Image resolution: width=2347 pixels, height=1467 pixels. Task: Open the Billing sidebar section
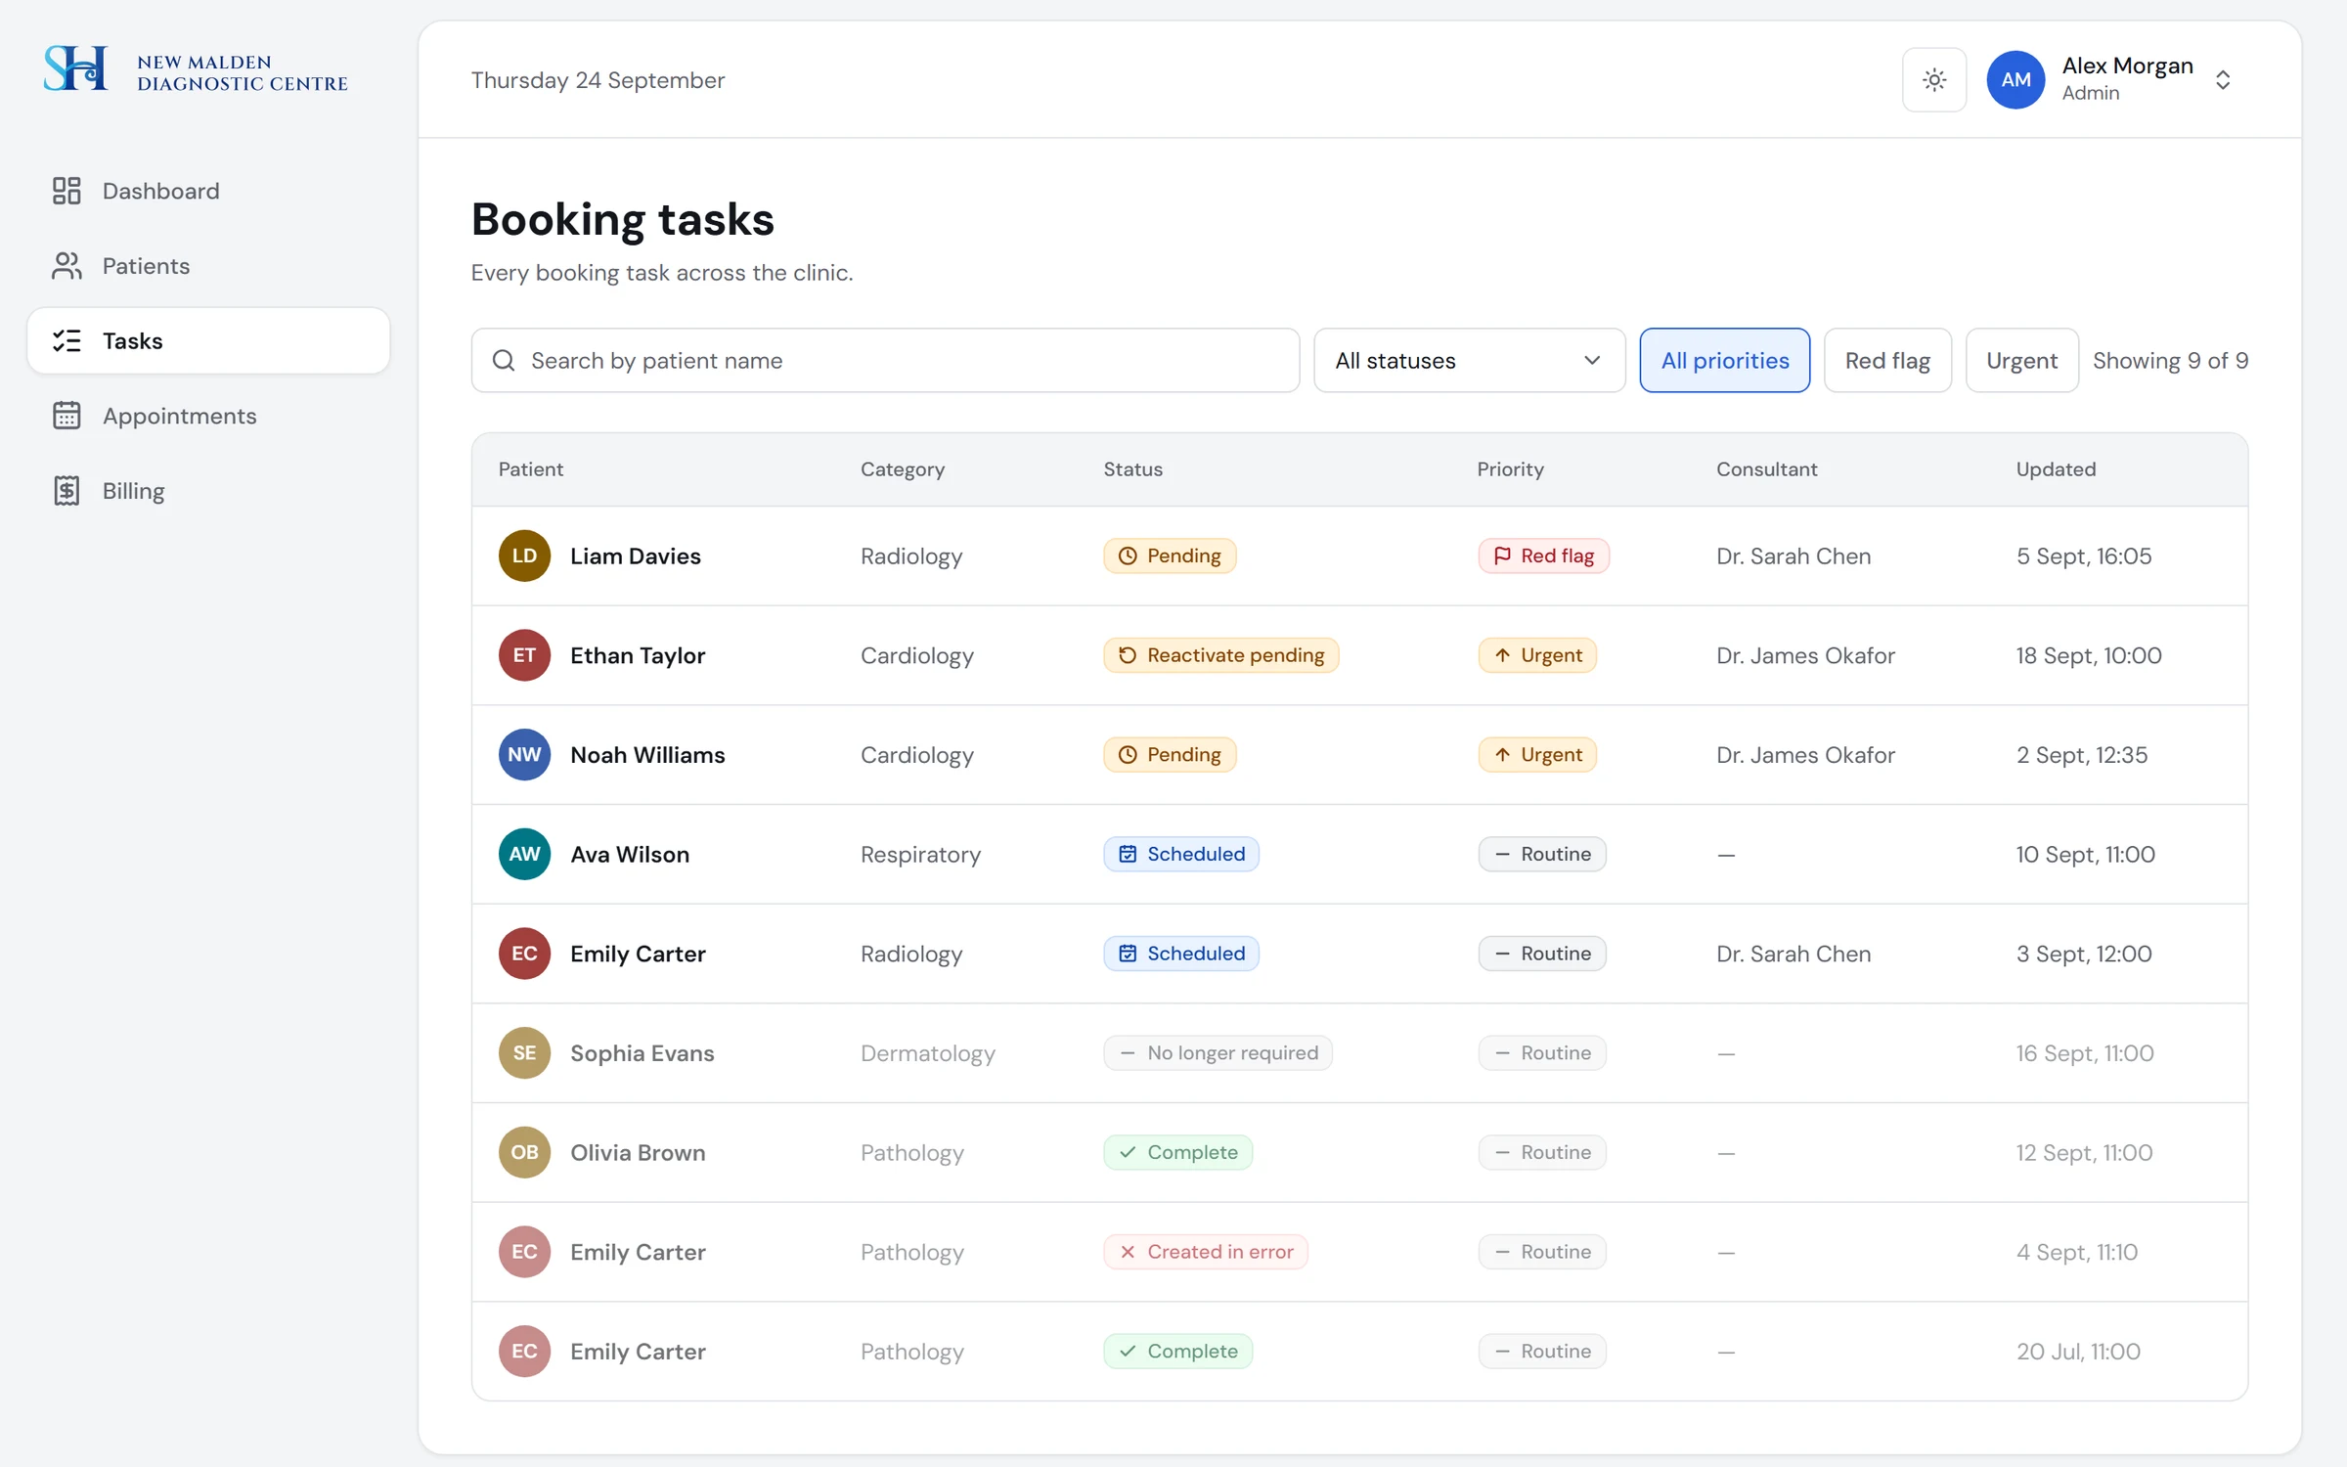click(208, 491)
